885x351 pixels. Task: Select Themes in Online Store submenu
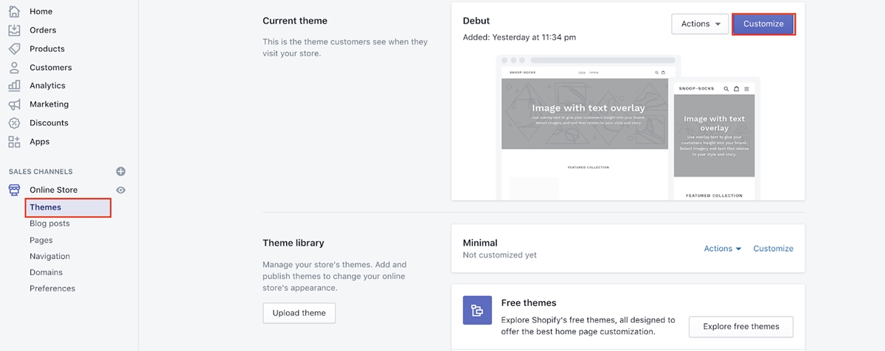click(x=46, y=208)
